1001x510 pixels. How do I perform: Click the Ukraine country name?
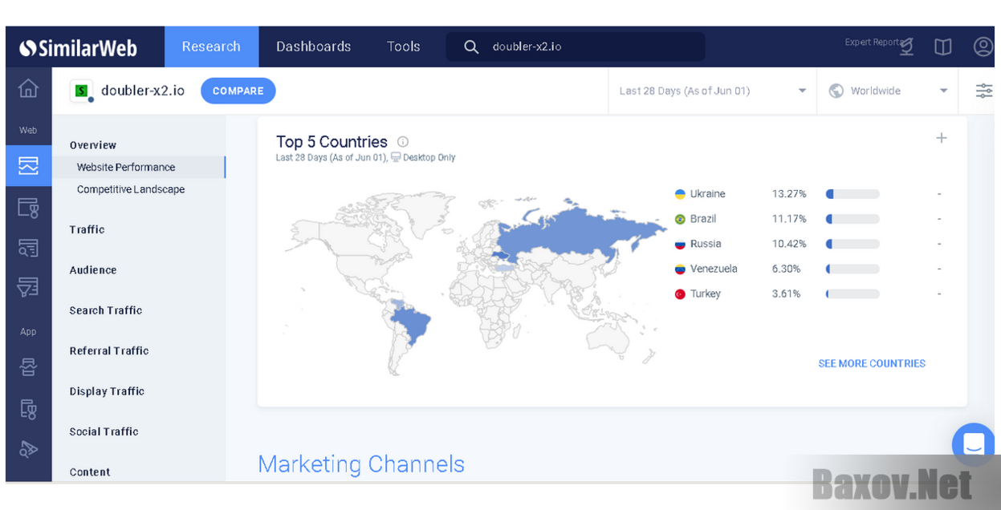(707, 194)
